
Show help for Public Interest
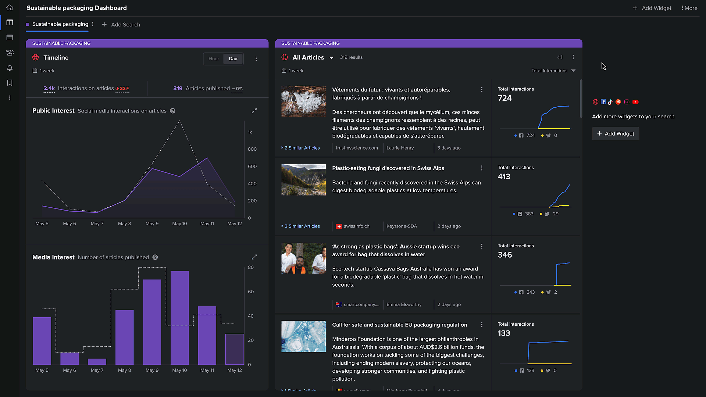pyautogui.click(x=172, y=111)
